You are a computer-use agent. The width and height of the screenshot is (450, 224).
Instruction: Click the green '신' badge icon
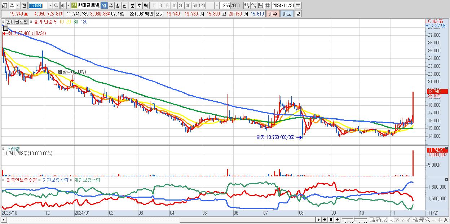point(74,5)
